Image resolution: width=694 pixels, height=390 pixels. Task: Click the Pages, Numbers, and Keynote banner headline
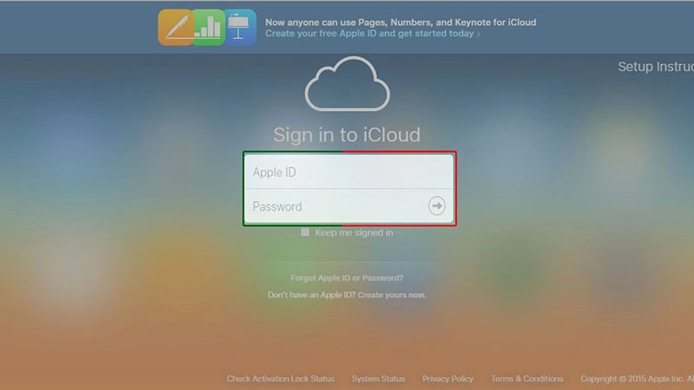click(401, 23)
